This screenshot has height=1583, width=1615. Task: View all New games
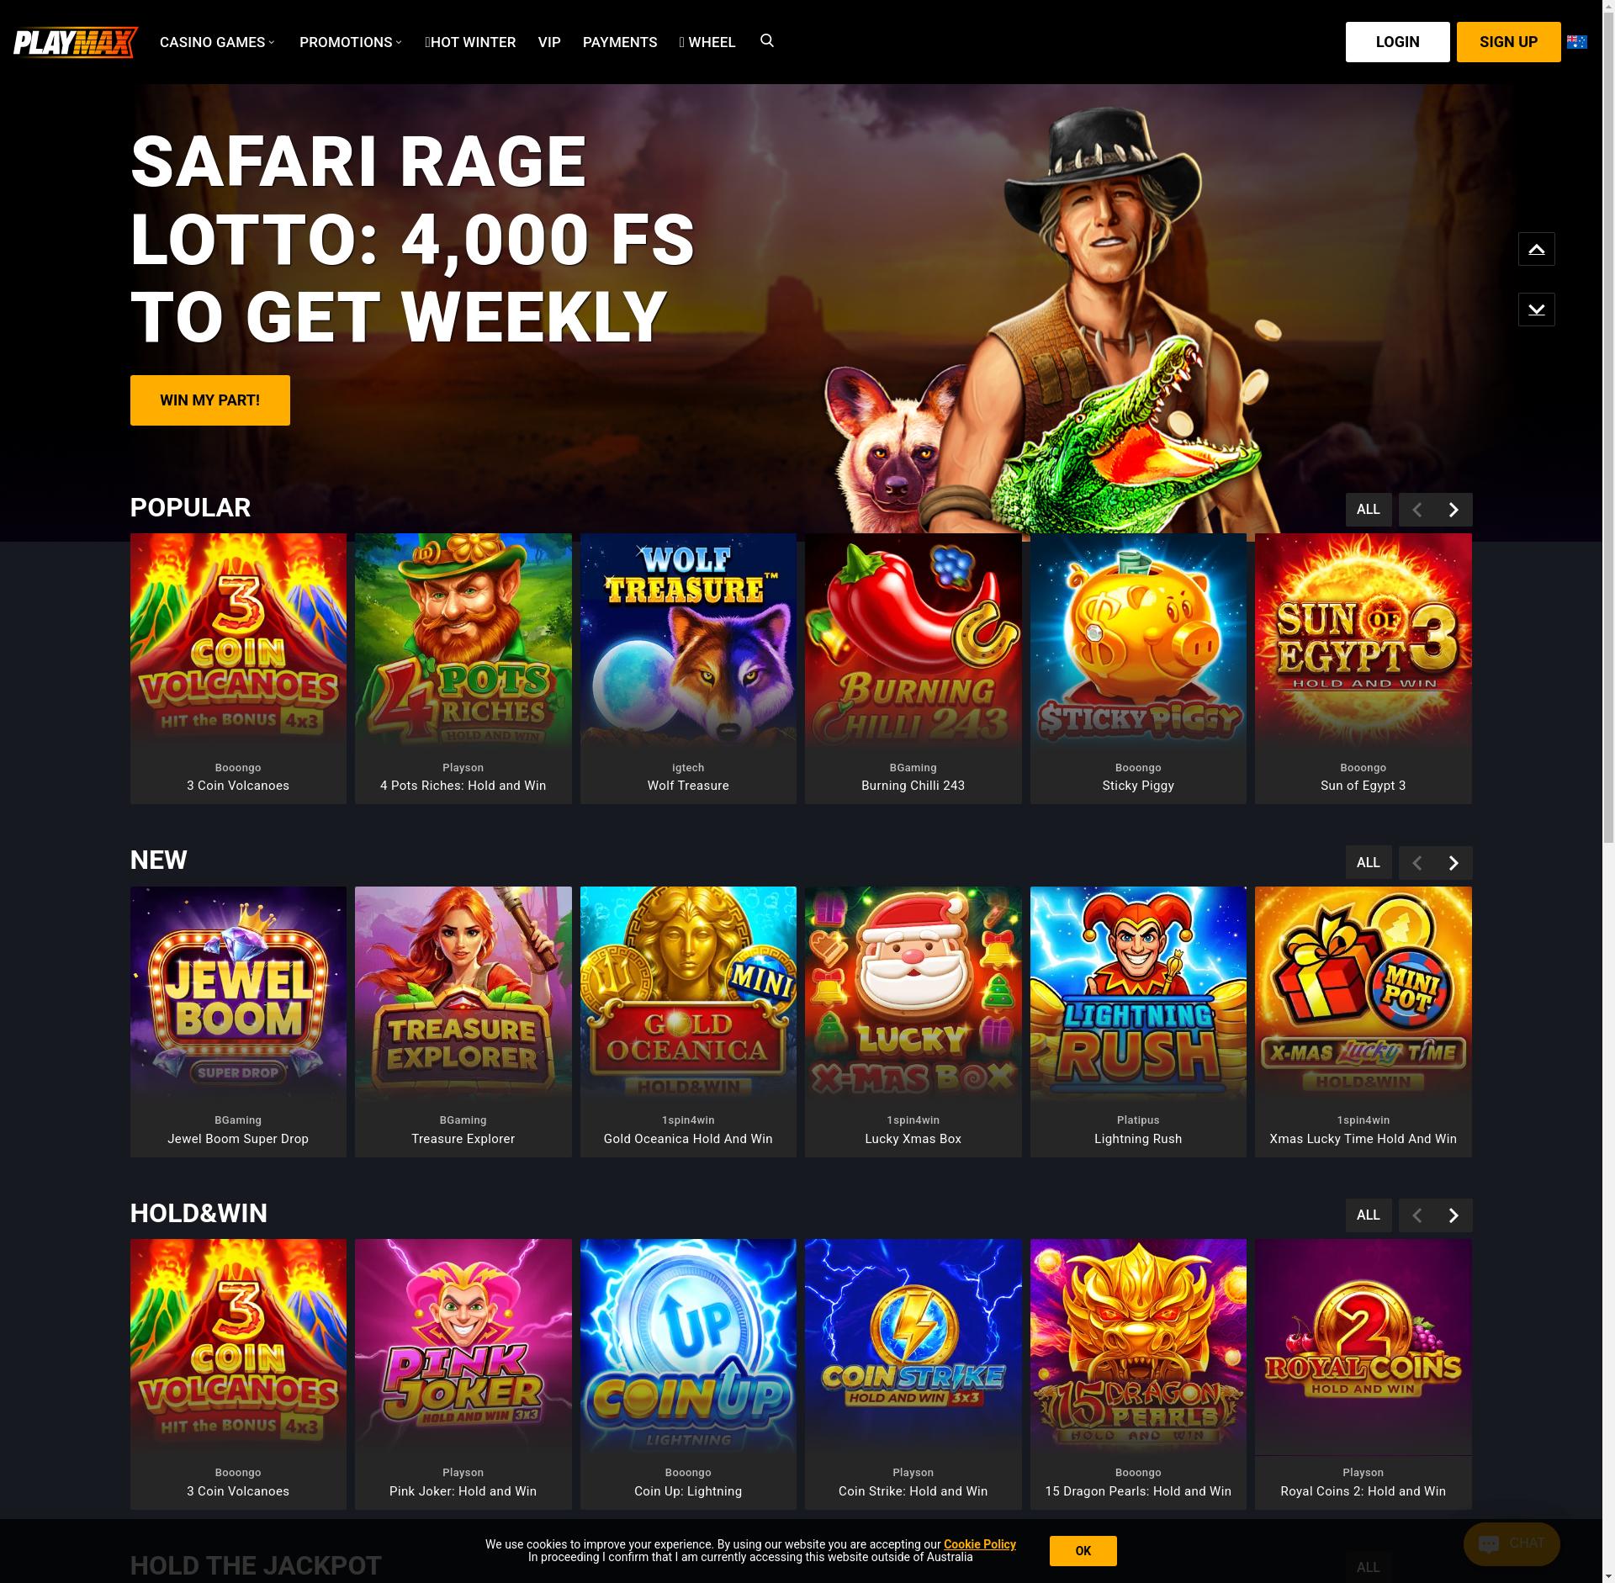[1368, 863]
